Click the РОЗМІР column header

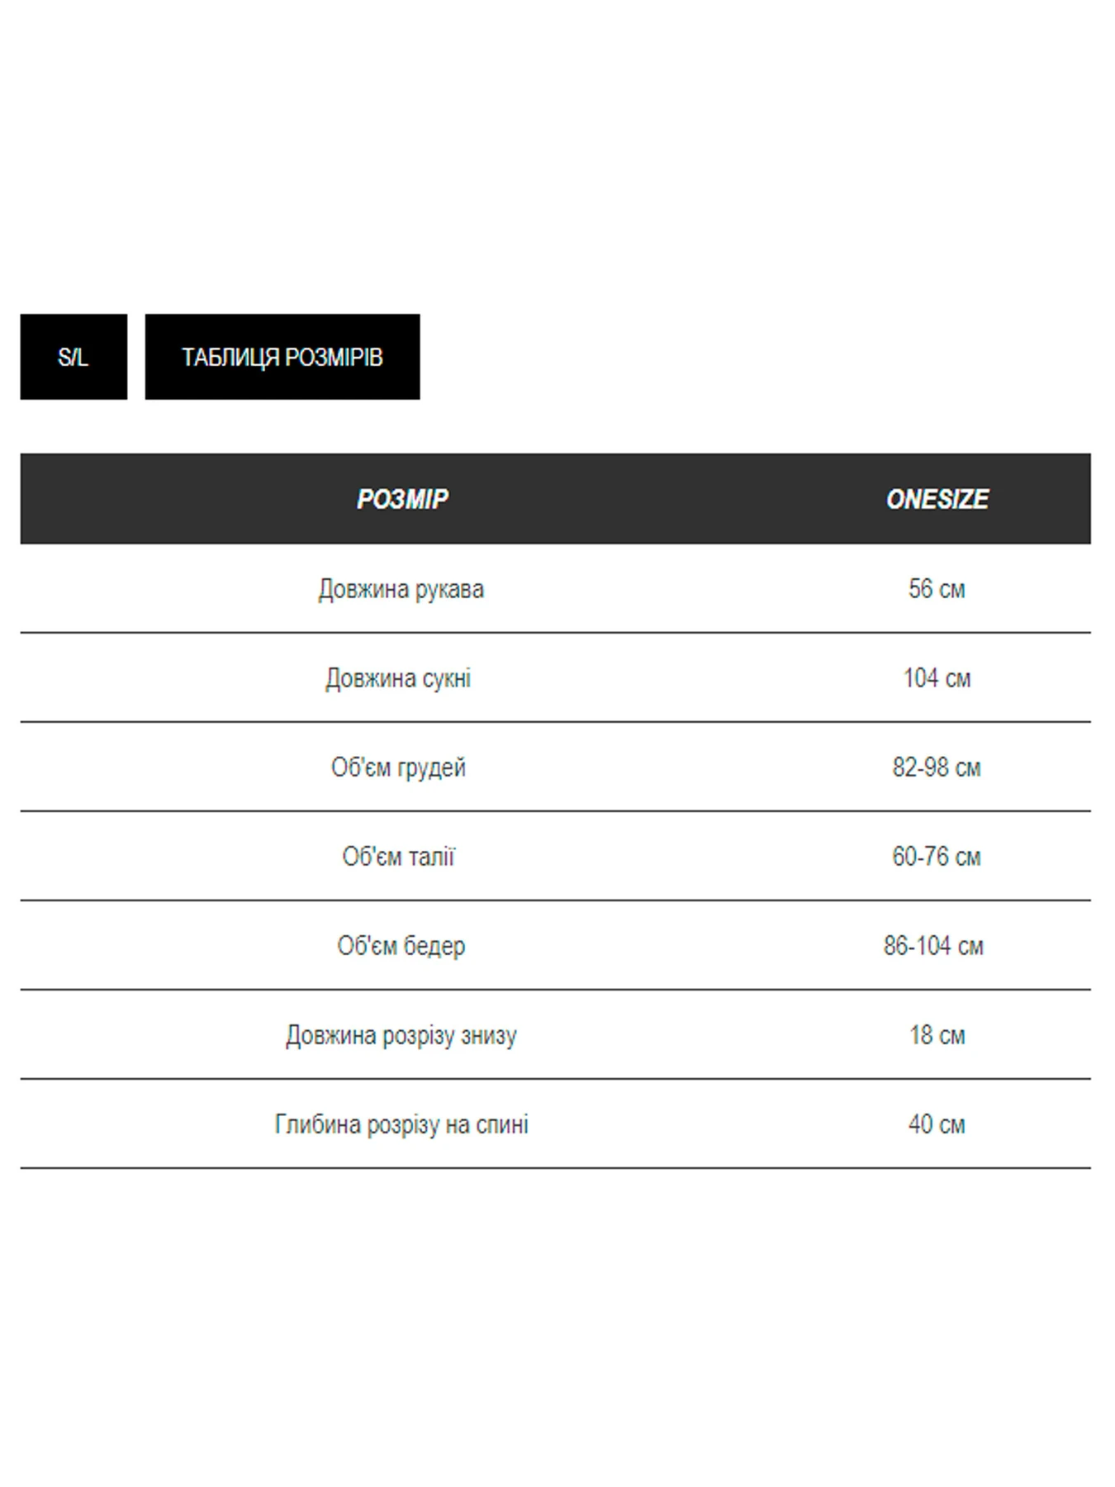[x=402, y=499]
